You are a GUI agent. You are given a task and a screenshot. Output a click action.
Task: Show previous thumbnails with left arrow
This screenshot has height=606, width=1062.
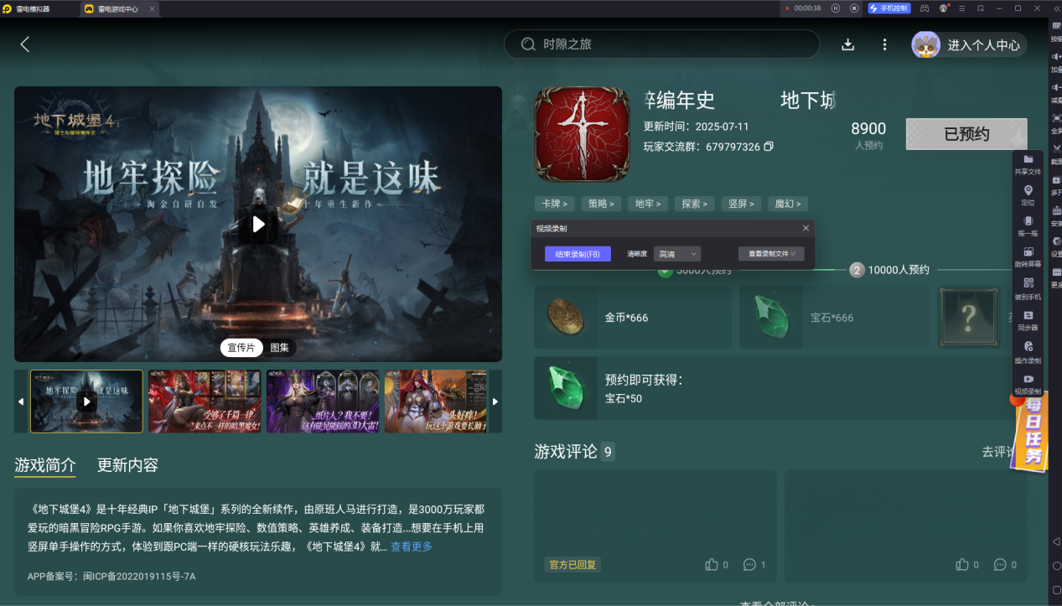pyautogui.click(x=21, y=401)
